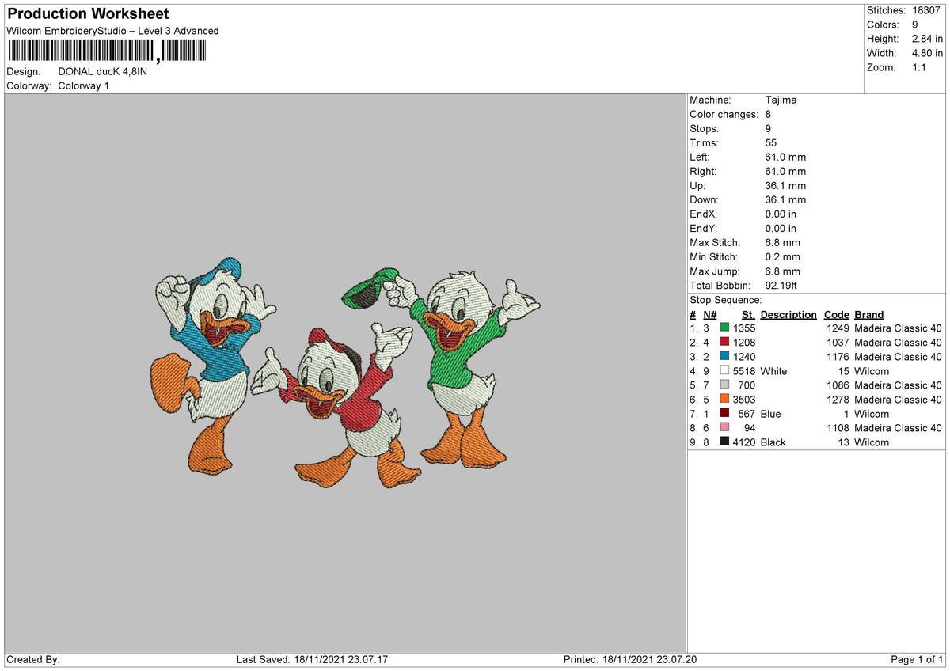
Task: Click the Right value 61.0 mm
Action: (785, 171)
